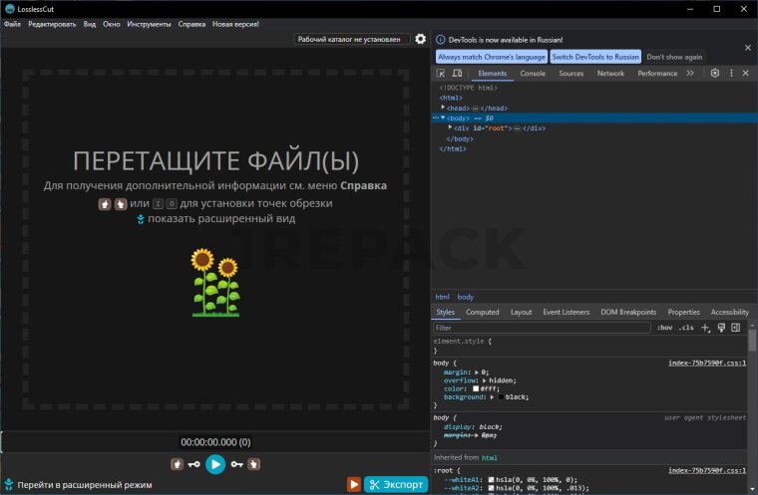758x495 pixels.
Task: Show more DevTools tabs via chevron
Action: point(690,73)
